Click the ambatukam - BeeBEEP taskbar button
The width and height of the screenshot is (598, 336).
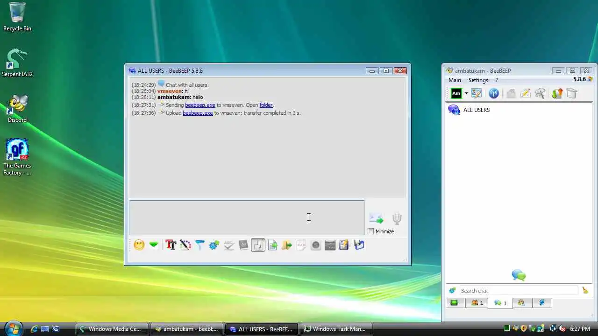coord(186,329)
